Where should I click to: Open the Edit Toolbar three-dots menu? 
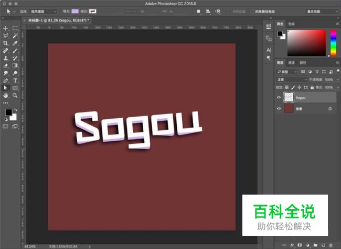click(5, 103)
